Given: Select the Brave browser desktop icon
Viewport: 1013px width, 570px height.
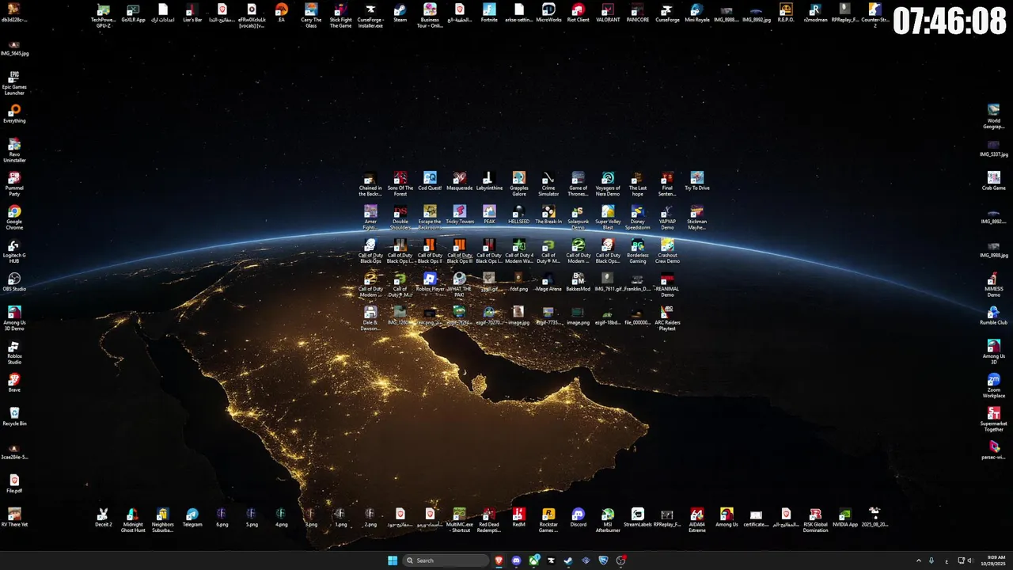Looking at the screenshot, I should 14,382.
